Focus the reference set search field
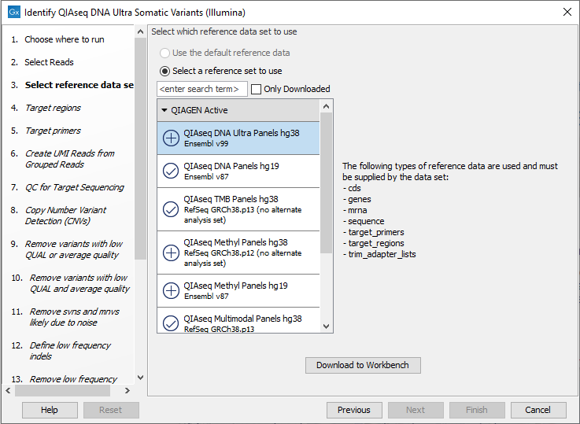 click(x=202, y=89)
